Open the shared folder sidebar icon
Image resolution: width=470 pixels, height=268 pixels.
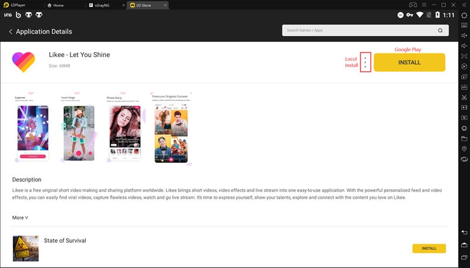[x=464, y=138]
